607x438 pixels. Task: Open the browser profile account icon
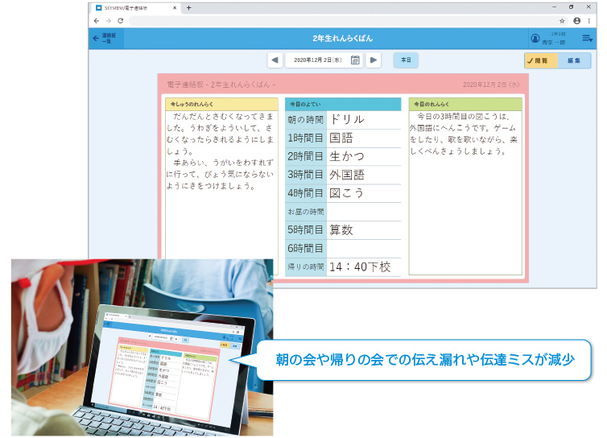[x=576, y=21]
